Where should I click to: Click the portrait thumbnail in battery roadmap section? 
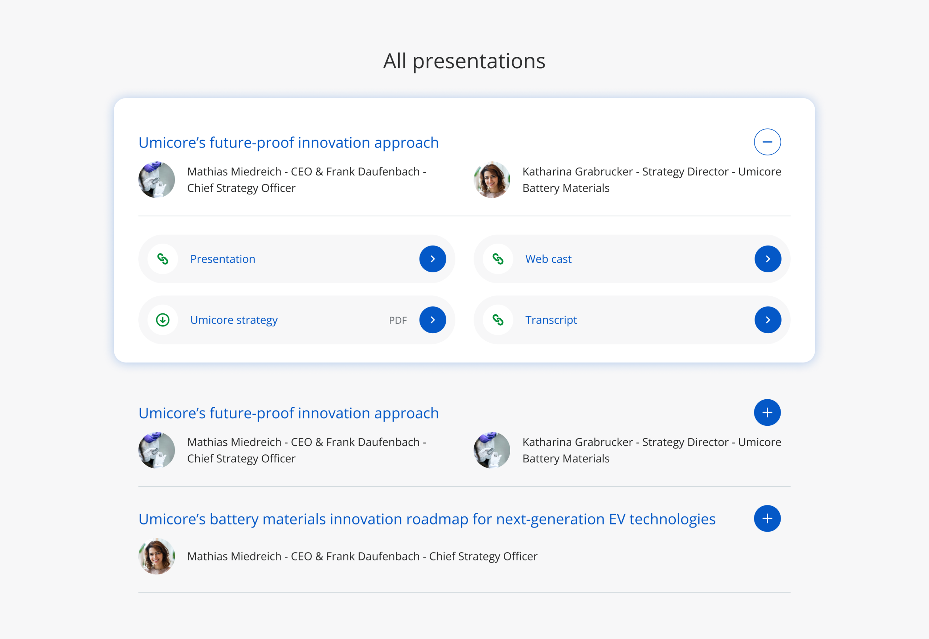click(157, 556)
